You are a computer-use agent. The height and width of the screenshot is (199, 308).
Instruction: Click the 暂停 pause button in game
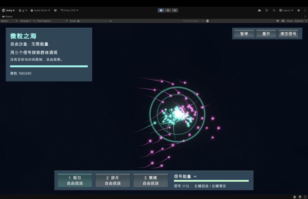point(244,34)
